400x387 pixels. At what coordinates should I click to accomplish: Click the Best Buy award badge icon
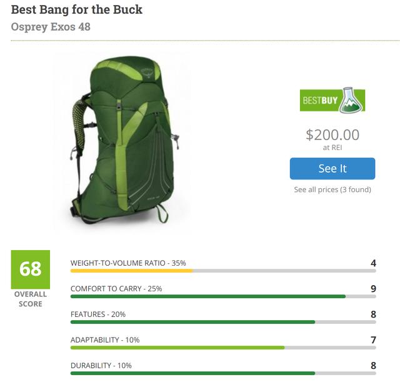coord(332,101)
